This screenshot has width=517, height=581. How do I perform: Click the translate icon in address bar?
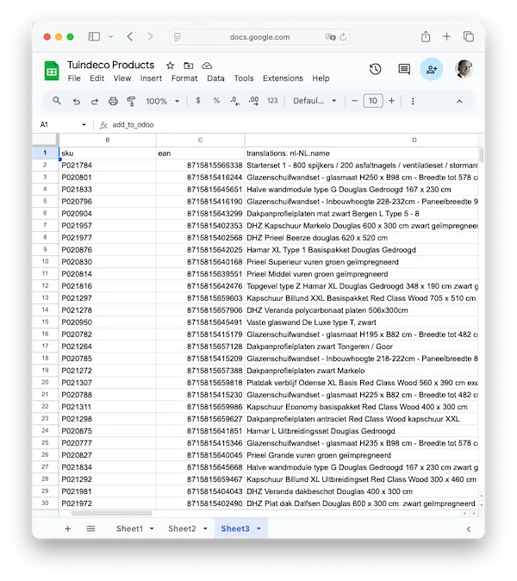(x=330, y=37)
